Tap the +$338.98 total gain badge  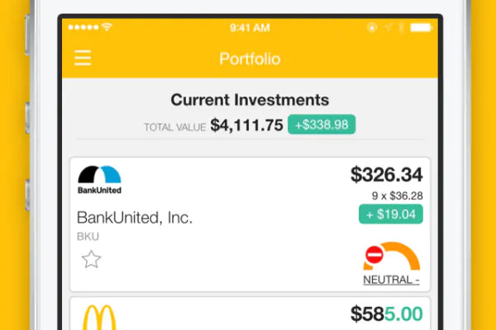tap(322, 125)
